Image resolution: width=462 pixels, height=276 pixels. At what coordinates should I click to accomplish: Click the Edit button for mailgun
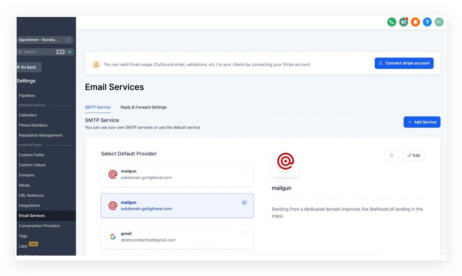[413, 155]
